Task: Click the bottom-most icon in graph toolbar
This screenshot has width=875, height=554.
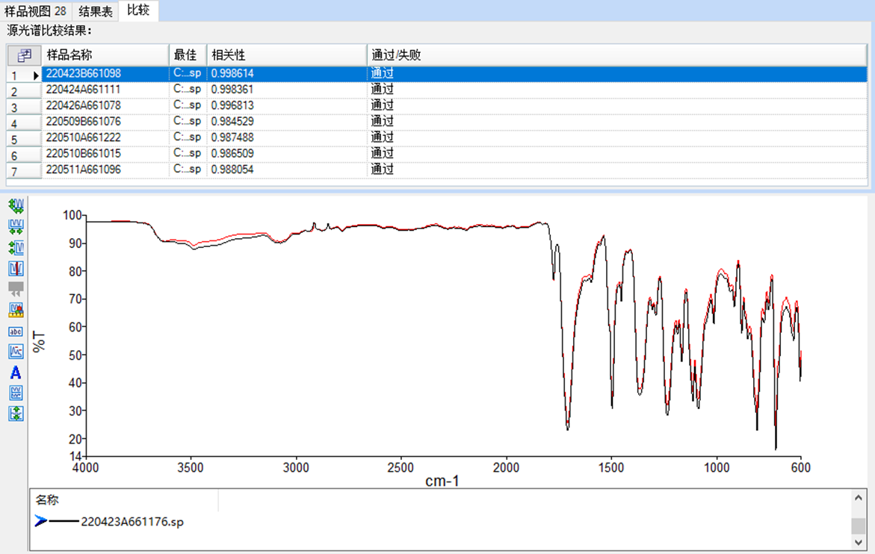Action: [16, 414]
